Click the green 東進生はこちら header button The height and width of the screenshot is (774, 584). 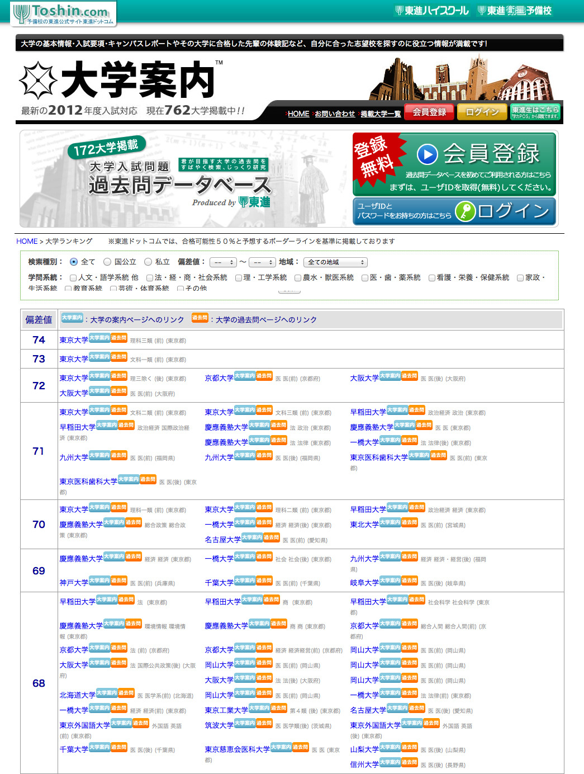(x=535, y=112)
